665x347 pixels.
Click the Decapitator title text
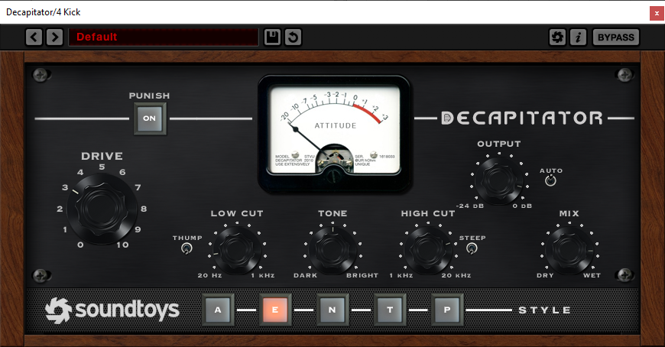click(522, 118)
